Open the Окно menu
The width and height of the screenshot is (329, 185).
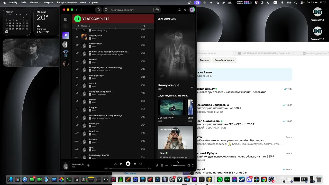click(x=83, y=3)
